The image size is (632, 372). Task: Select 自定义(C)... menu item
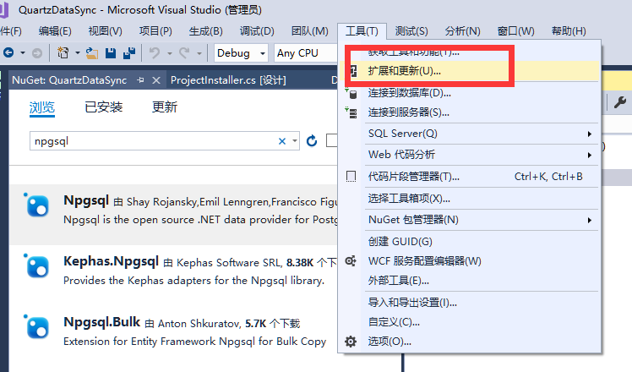(470, 322)
